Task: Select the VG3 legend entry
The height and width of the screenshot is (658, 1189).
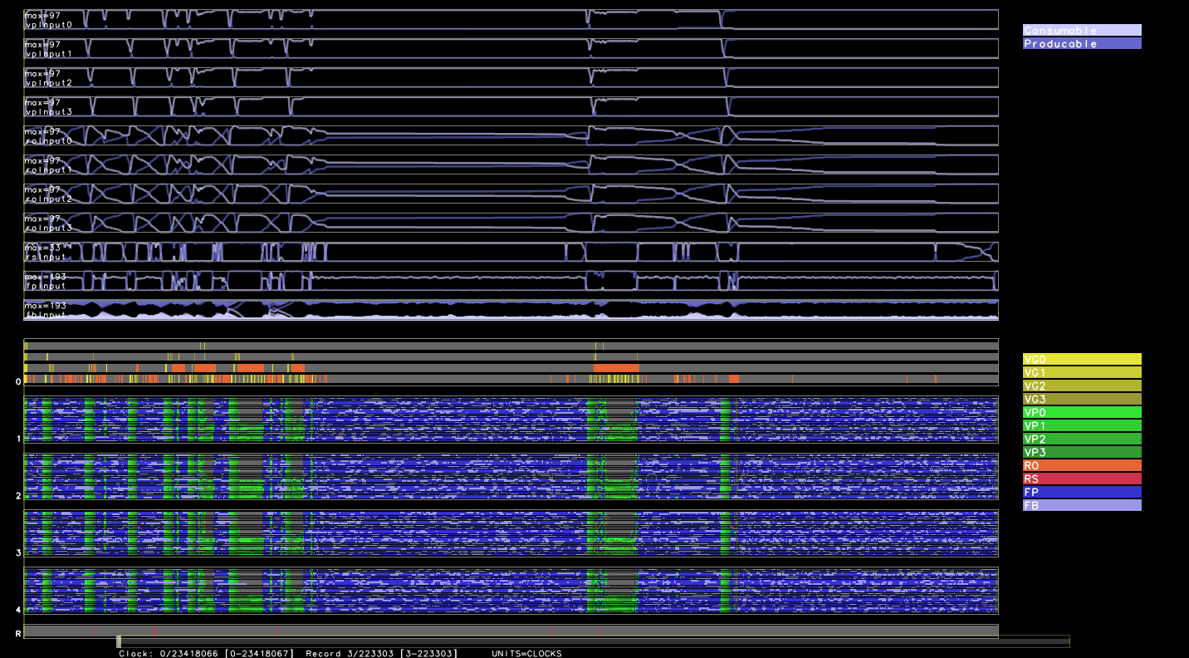Action: pyautogui.click(x=1081, y=399)
